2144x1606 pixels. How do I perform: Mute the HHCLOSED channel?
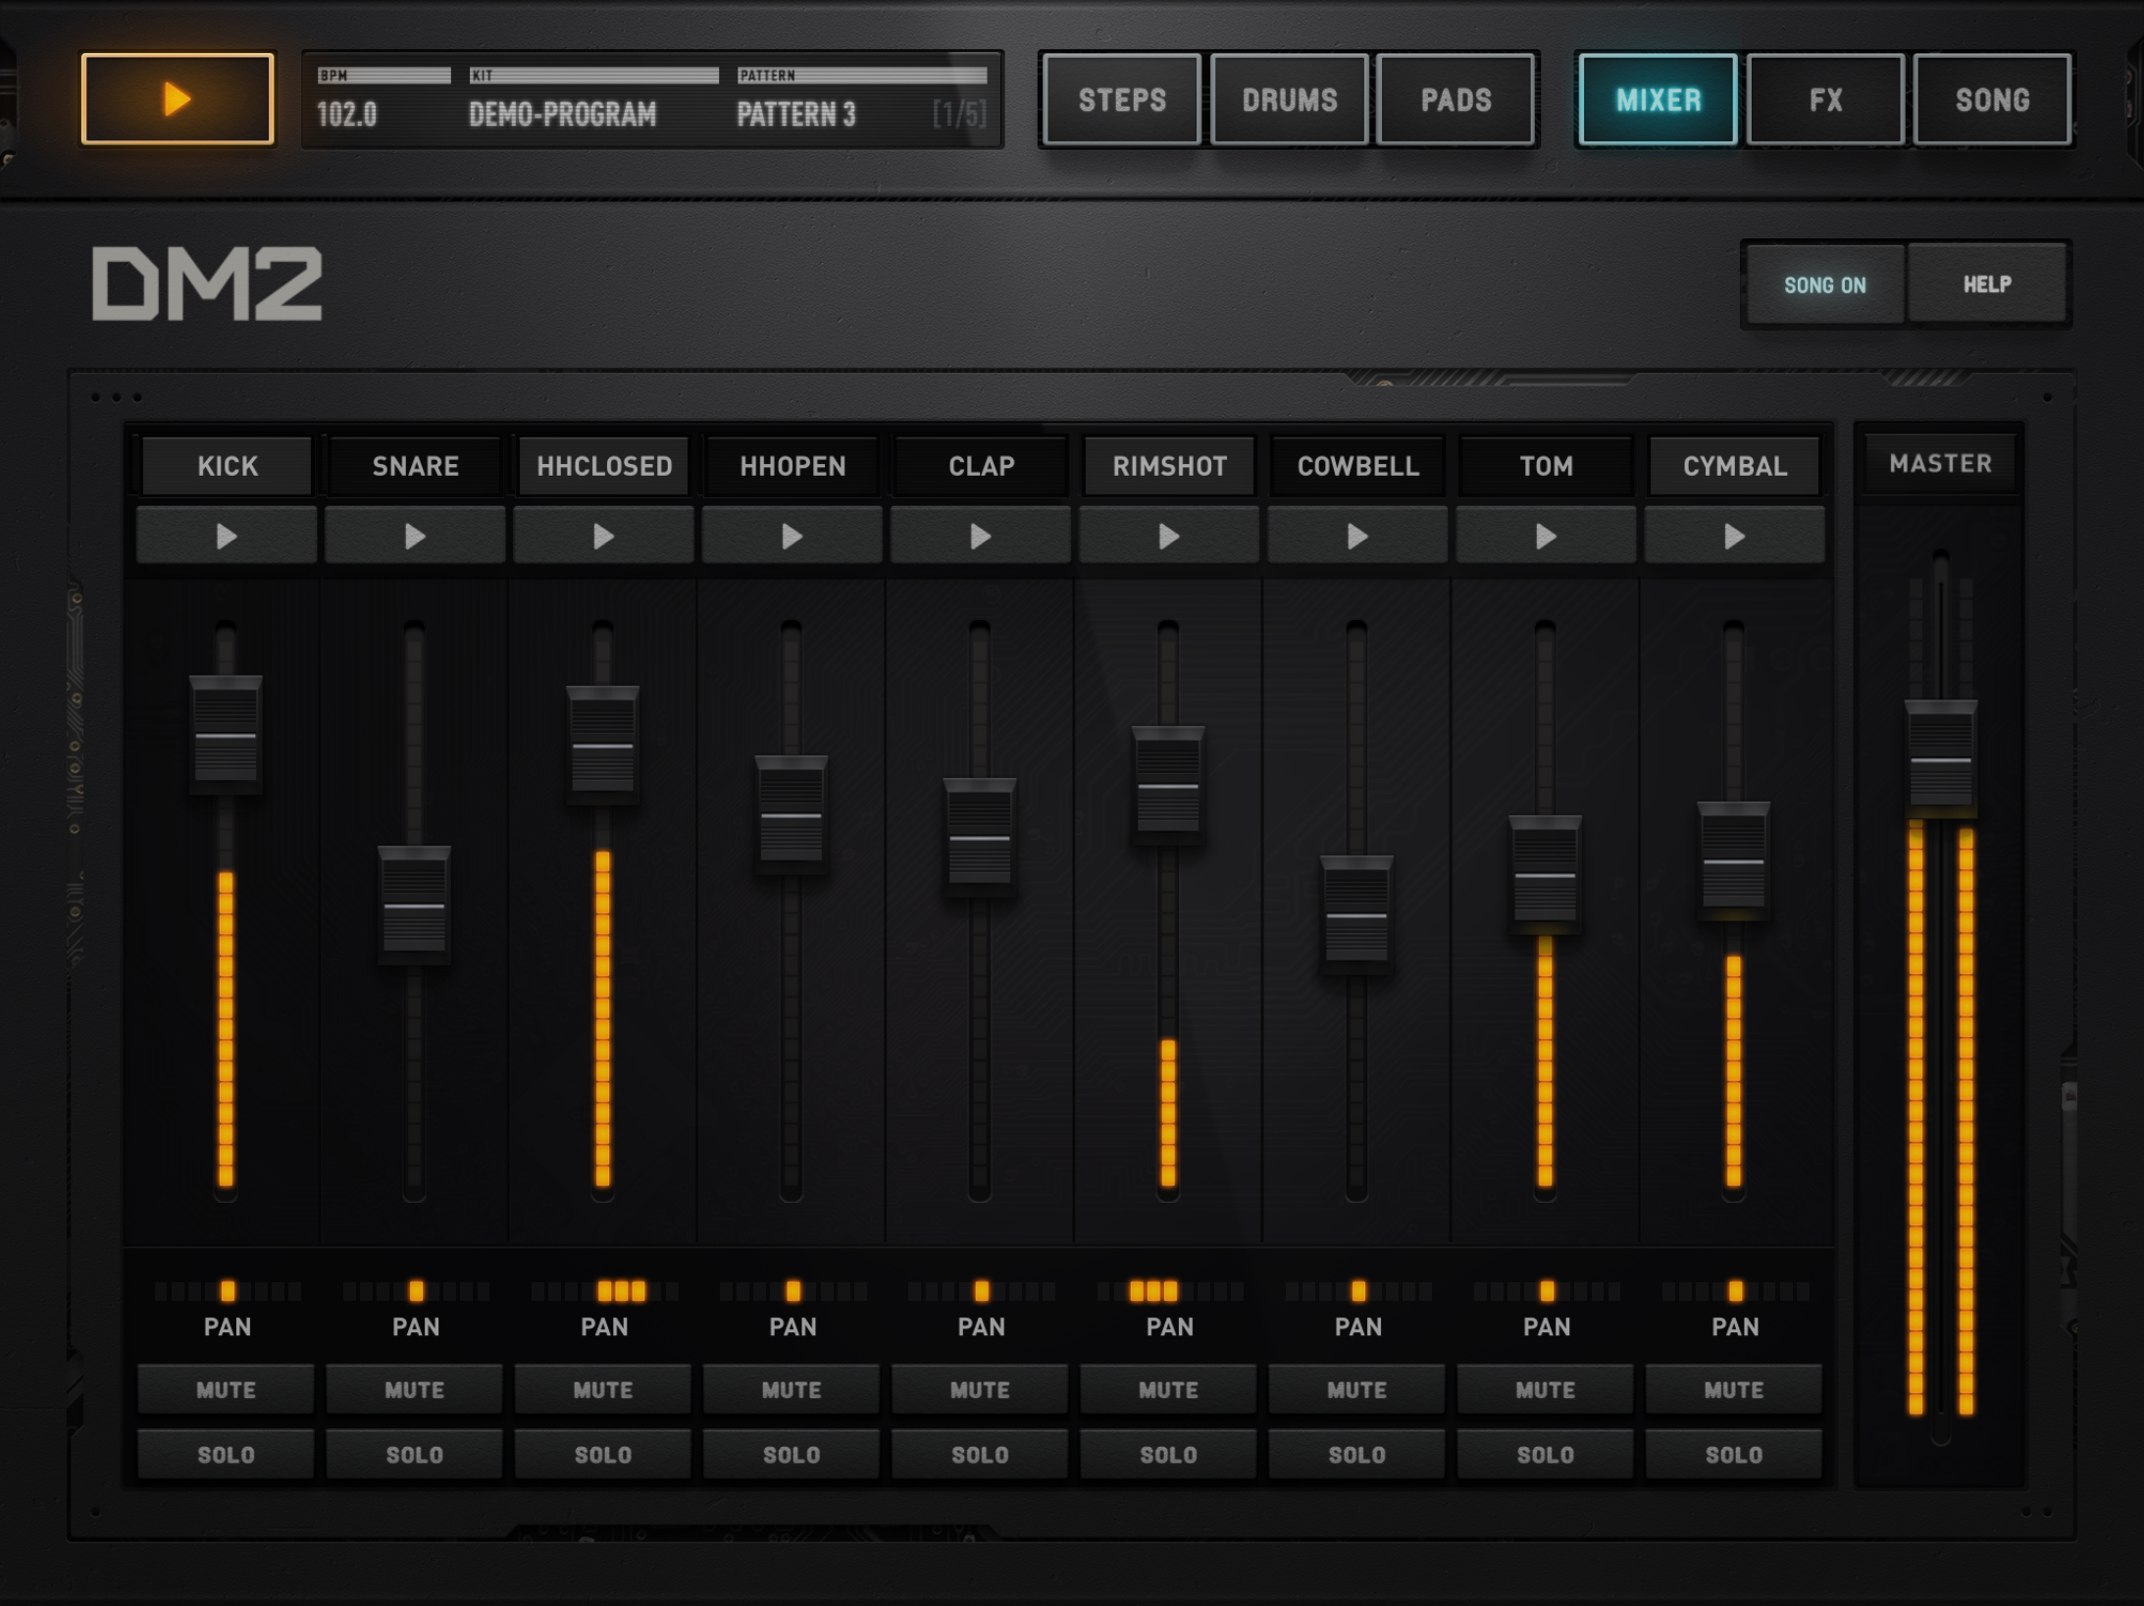click(x=603, y=1389)
